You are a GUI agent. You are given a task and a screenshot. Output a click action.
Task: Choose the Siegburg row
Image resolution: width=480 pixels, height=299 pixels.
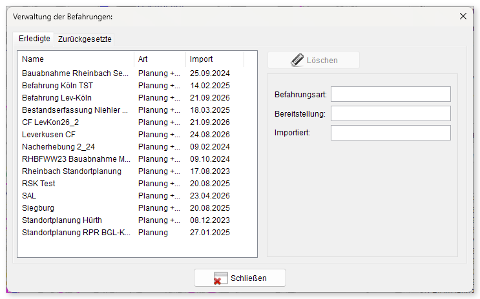click(137, 208)
